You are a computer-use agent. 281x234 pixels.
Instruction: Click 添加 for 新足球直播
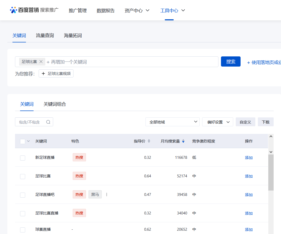click(249, 158)
